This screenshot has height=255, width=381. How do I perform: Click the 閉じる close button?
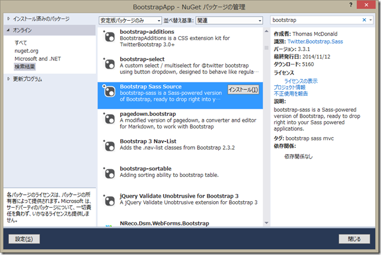[x=354, y=239]
